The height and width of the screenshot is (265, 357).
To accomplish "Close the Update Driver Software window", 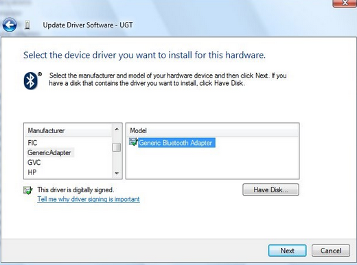I will (345, 3).
